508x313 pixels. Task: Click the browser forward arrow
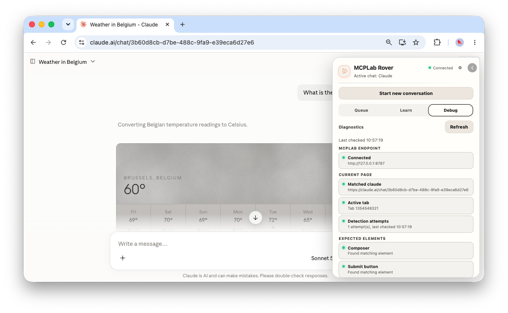[x=48, y=42]
